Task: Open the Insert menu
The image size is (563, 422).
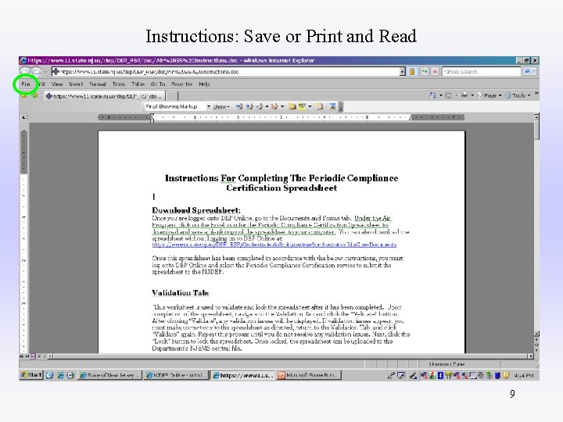Action: 76,84
